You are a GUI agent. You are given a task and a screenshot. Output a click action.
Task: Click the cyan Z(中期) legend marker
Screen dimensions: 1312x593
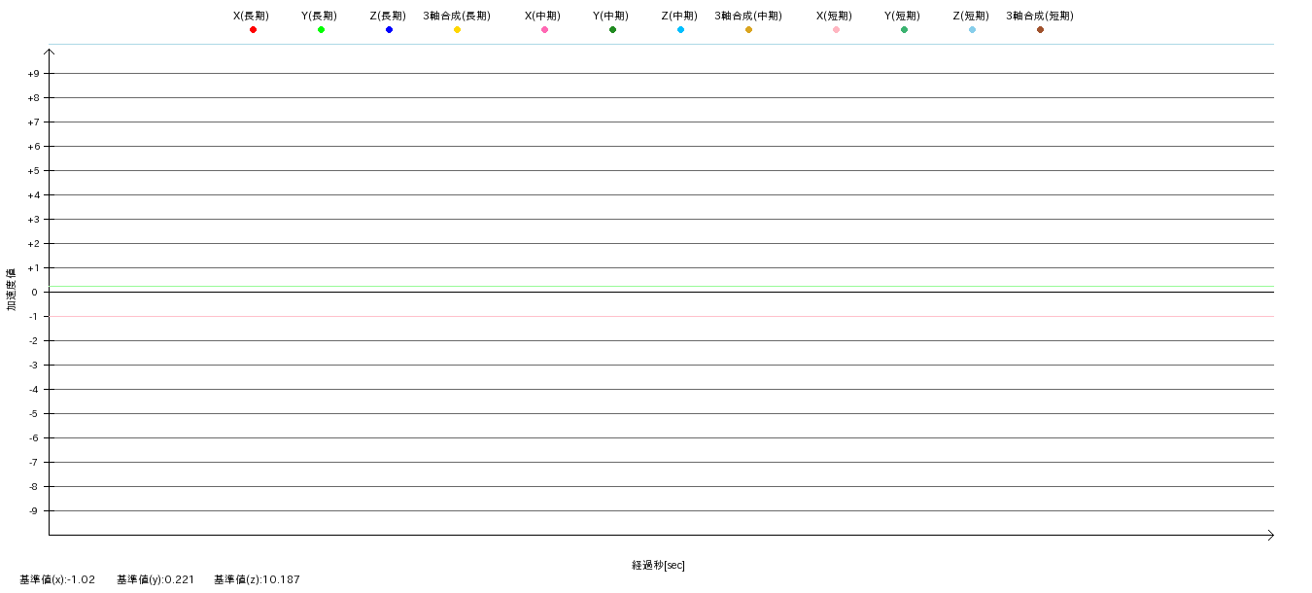click(680, 30)
